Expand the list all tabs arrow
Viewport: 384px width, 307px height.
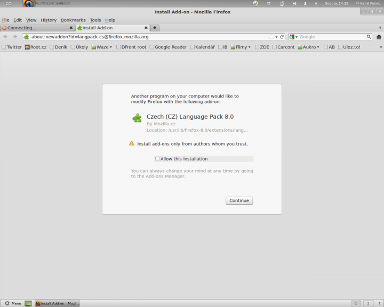coord(380,28)
